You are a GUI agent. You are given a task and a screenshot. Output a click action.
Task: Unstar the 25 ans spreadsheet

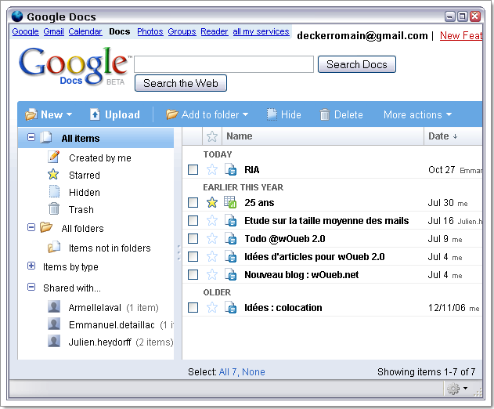(212, 202)
